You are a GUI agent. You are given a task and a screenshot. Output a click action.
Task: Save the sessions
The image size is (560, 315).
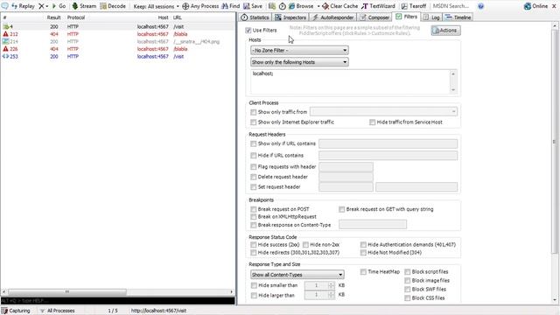tap(253, 6)
